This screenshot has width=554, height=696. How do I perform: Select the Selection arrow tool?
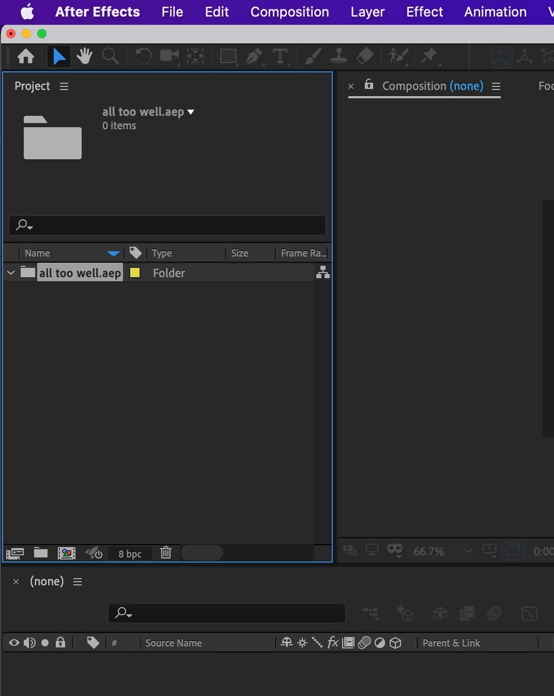59,56
